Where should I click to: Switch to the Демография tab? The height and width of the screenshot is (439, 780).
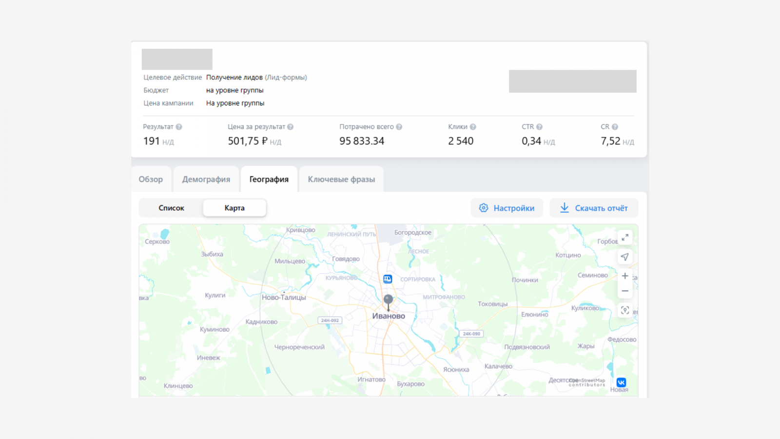[x=206, y=180]
